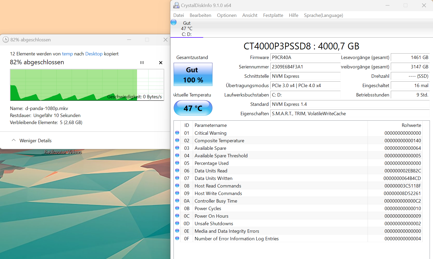Click raw value 000000002EB82C
The height and width of the screenshot is (259, 433).
[x=403, y=171]
